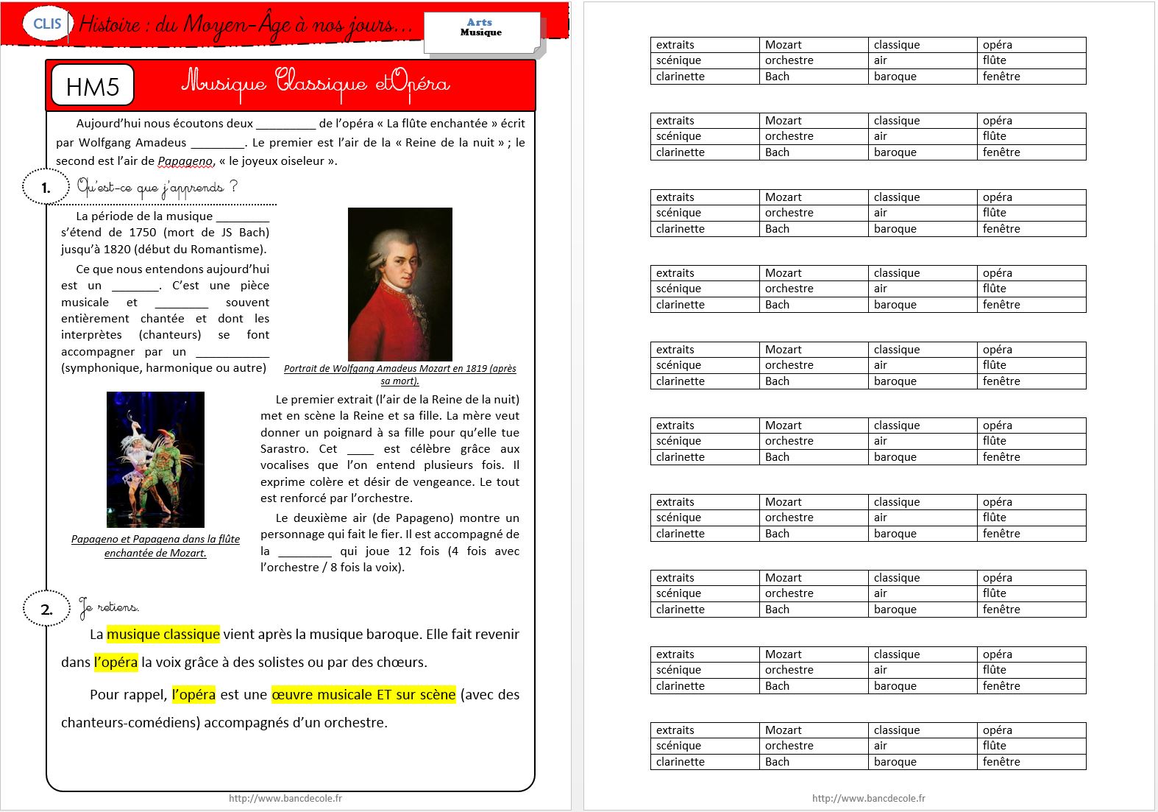The image size is (1158, 812).
Task: Click the year '1750' in the text
Action: 143,232
